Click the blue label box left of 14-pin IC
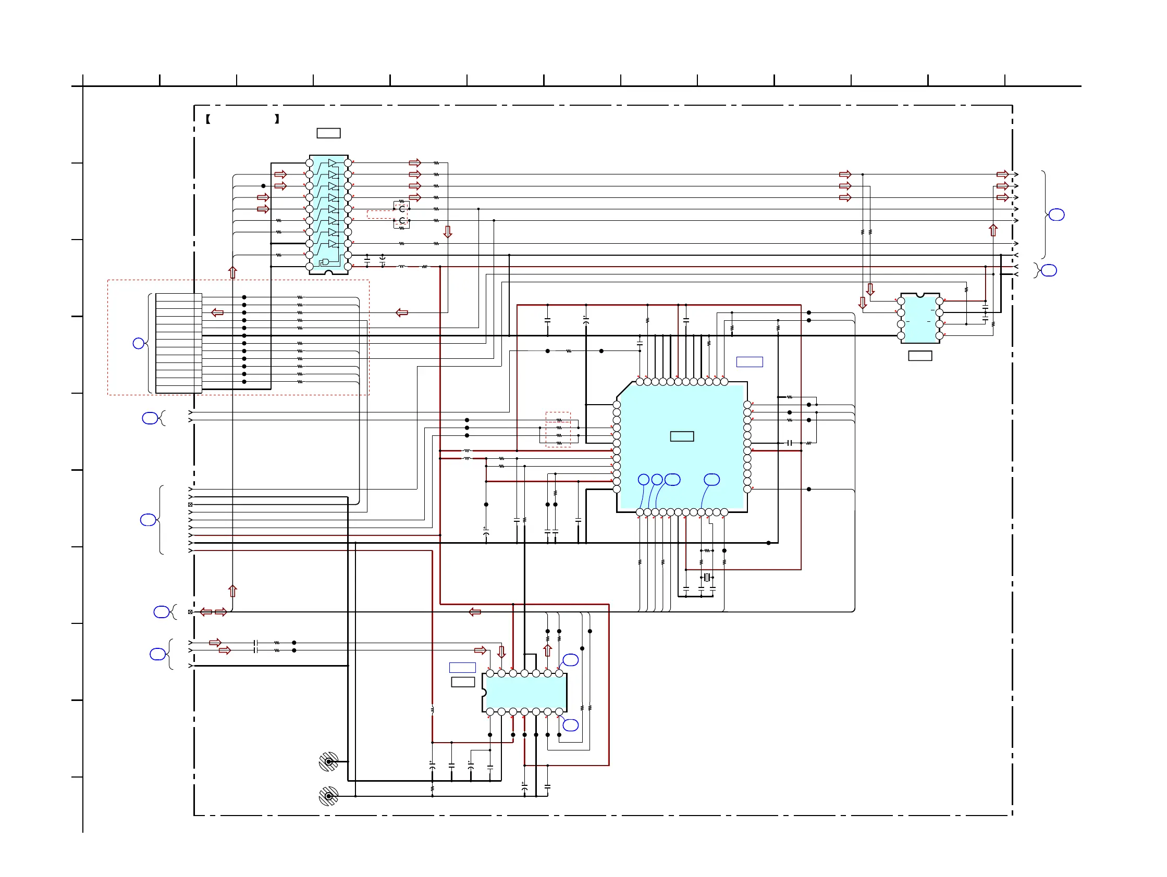1167x877 pixels. point(462,668)
